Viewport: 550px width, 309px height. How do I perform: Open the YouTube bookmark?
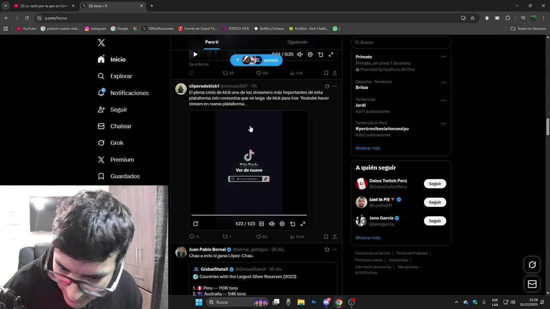[26, 29]
